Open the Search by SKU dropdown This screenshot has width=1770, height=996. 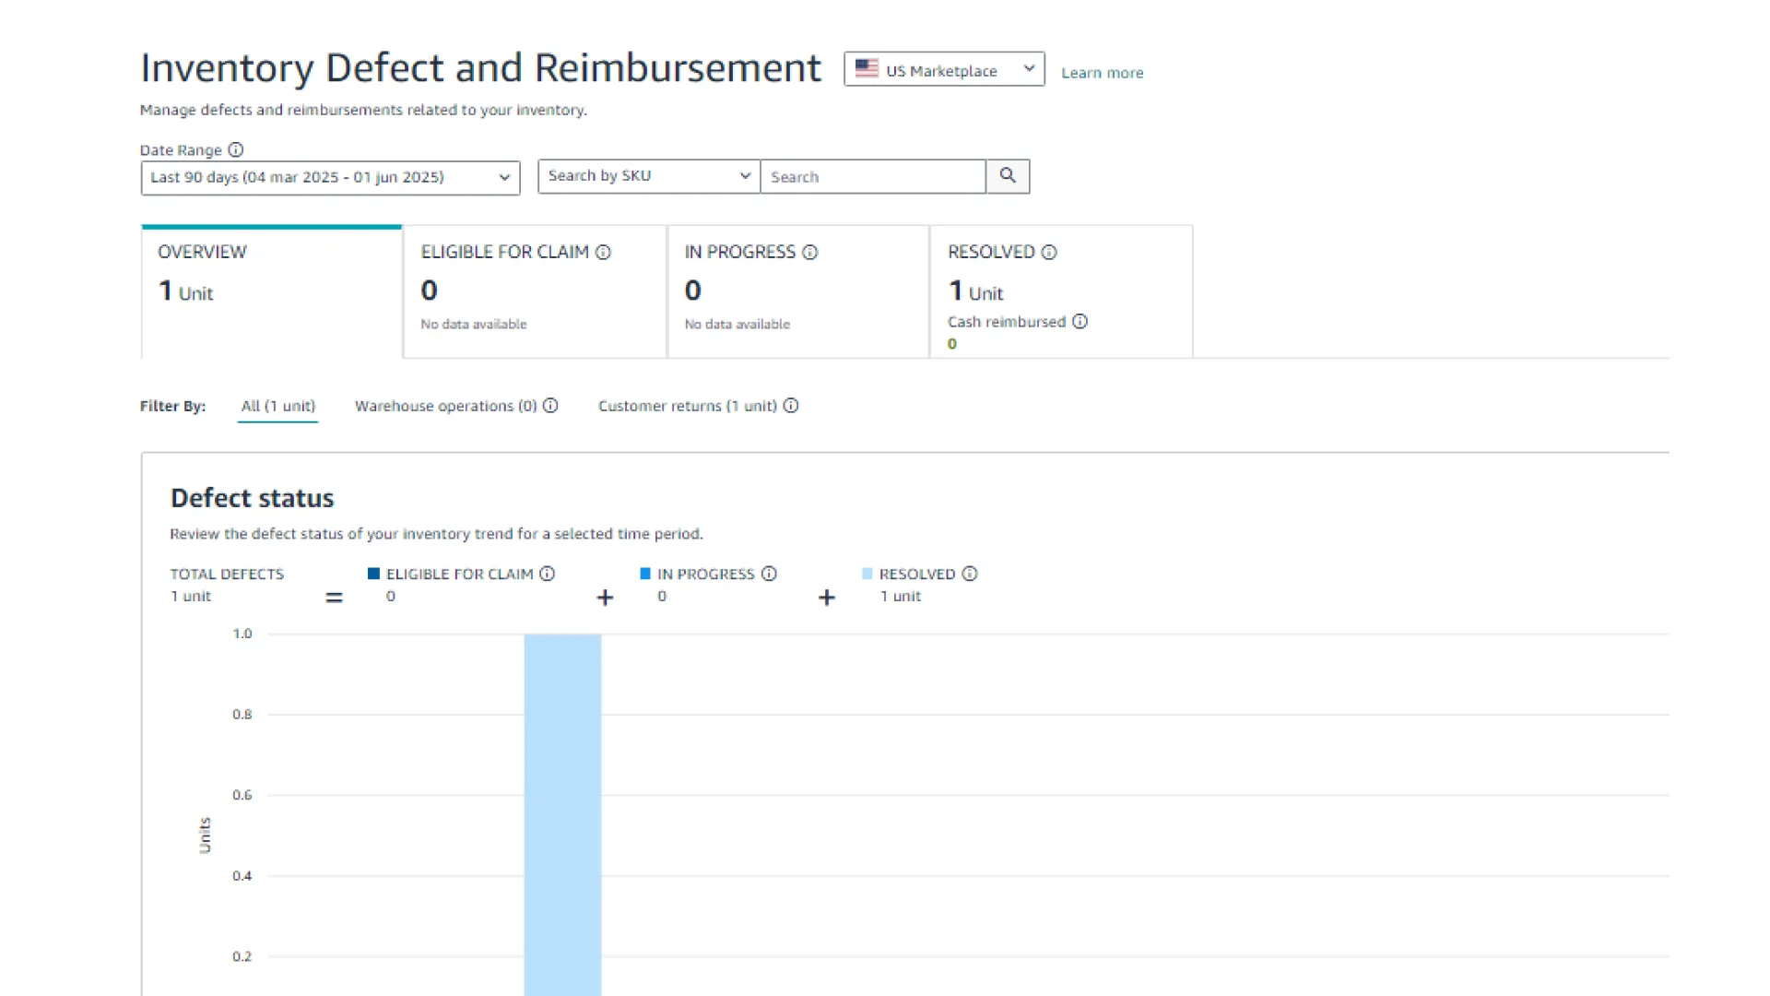(648, 175)
